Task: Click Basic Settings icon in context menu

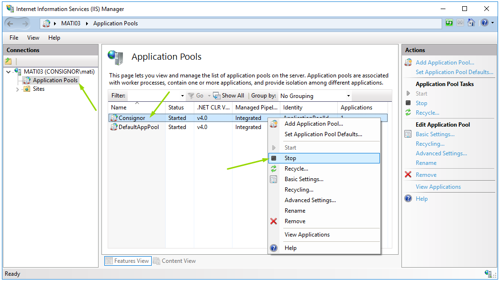Action: (x=274, y=179)
